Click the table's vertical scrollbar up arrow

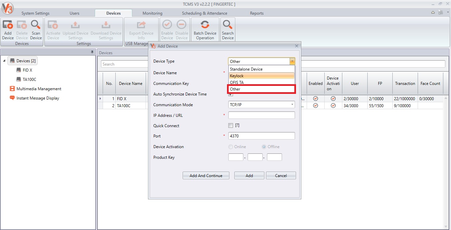coord(446,99)
